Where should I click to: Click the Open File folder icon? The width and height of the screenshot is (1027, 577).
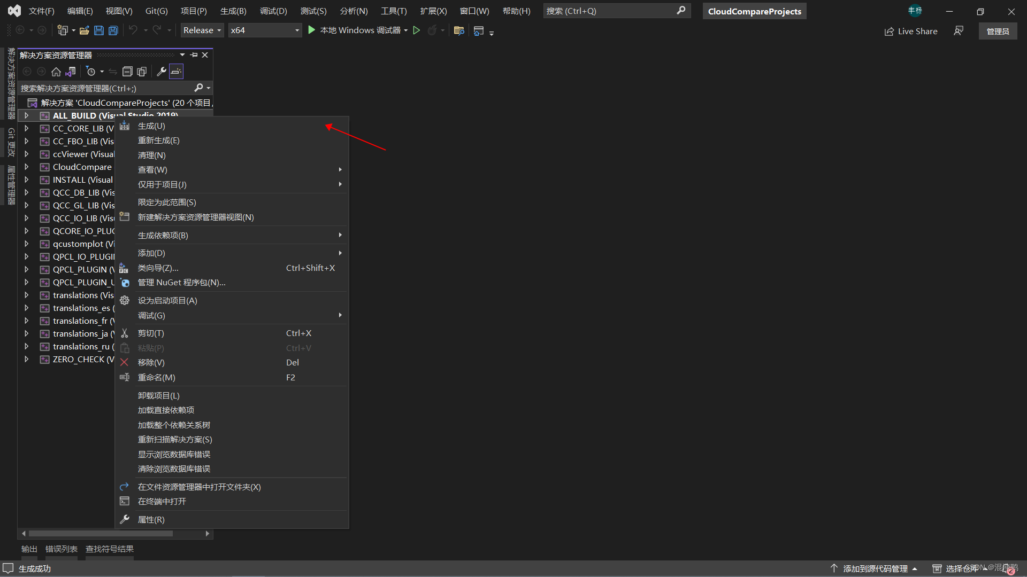pos(84,30)
